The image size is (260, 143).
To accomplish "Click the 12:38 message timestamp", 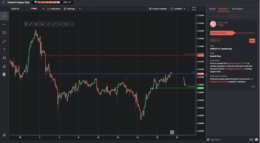I will (253, 87).
